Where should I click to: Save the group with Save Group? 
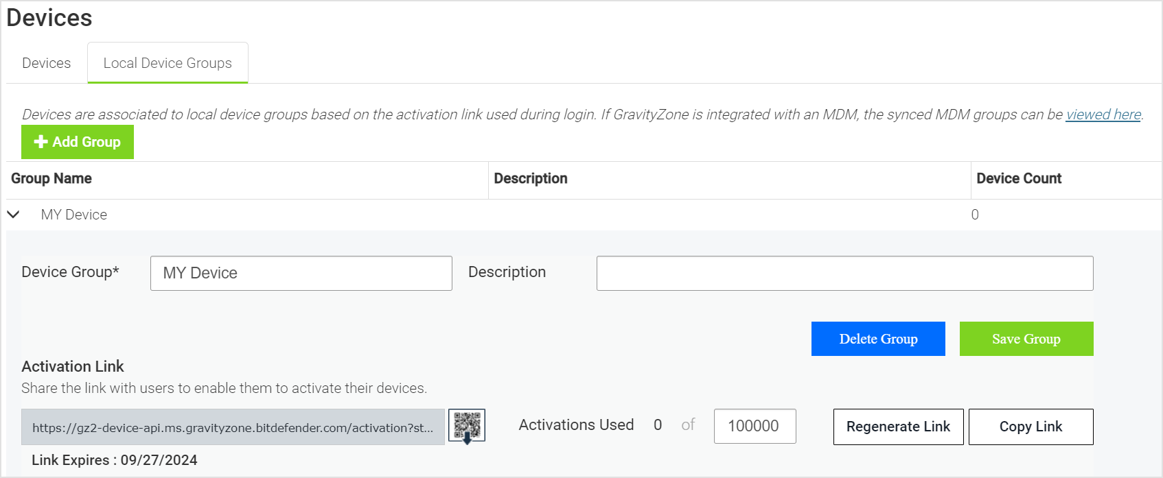tap(1026, 339)
